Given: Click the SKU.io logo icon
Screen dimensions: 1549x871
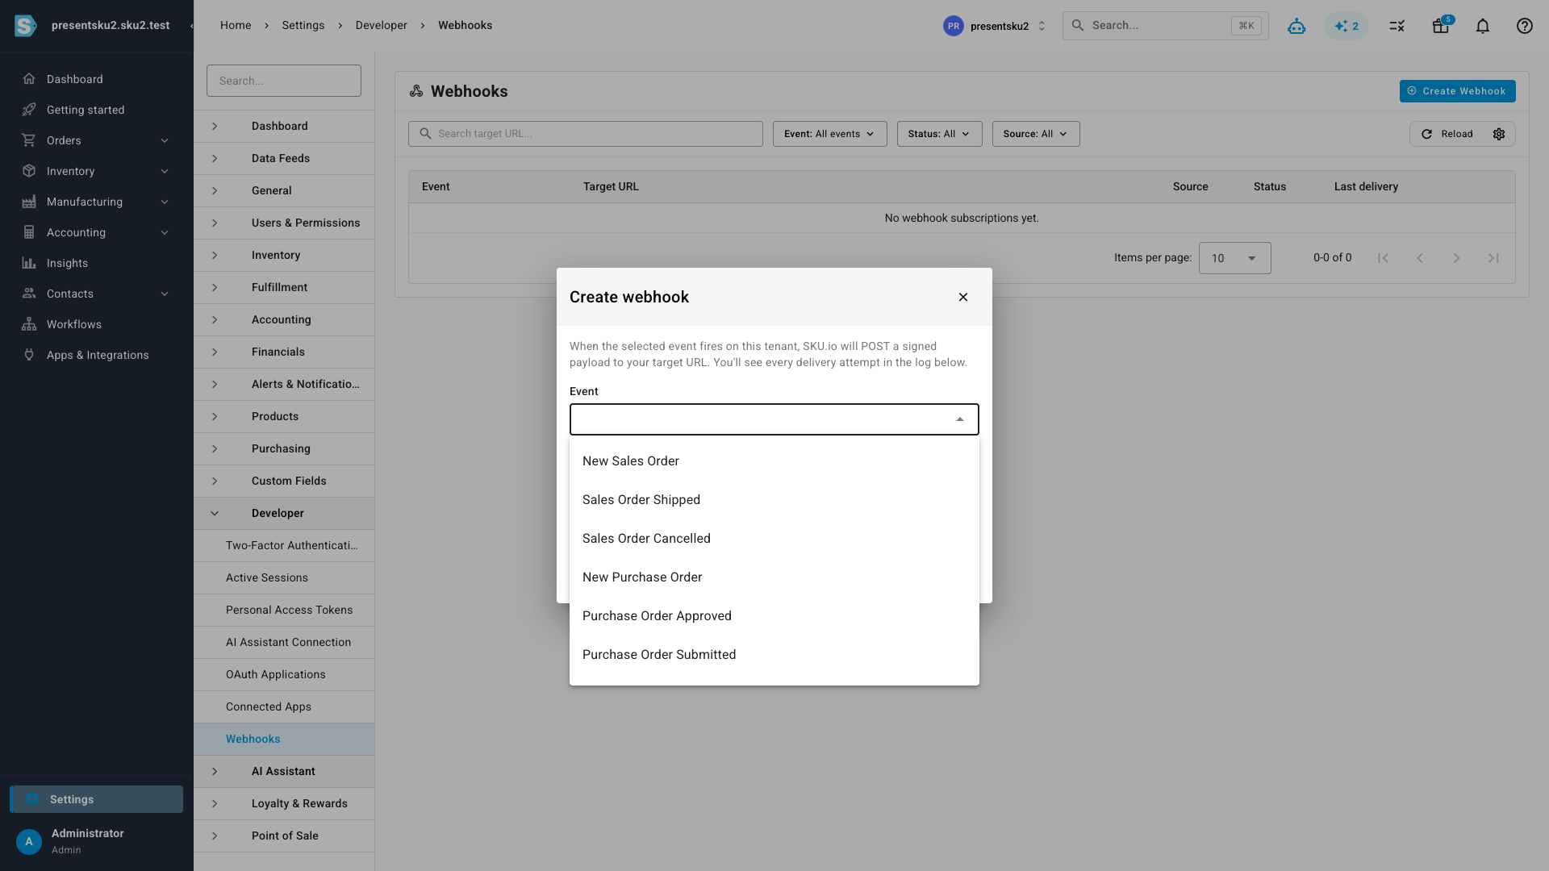Looking at the screenshot, I should pyautogui.click(x=26, y=26).
